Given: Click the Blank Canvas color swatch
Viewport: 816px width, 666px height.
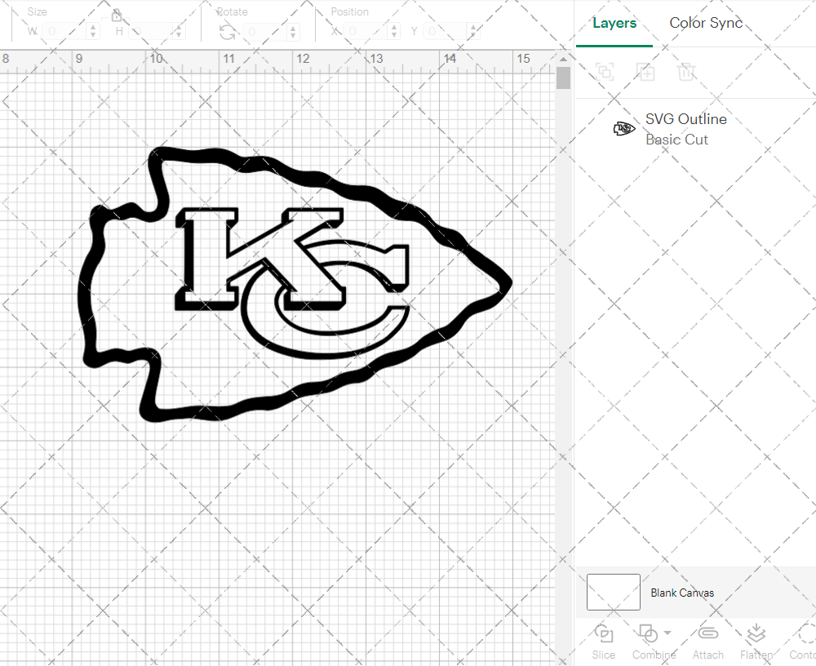Looking at the screenshot, I should tap(614, 593).
